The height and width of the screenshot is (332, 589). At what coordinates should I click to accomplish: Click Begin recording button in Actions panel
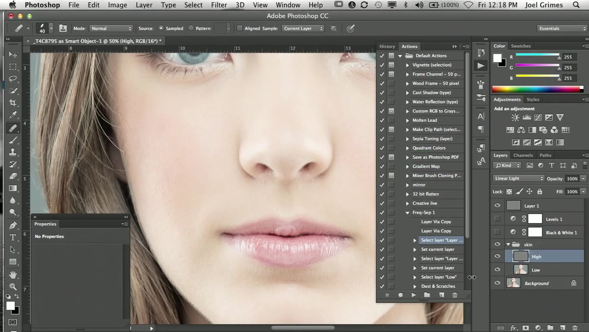[400, 295]
